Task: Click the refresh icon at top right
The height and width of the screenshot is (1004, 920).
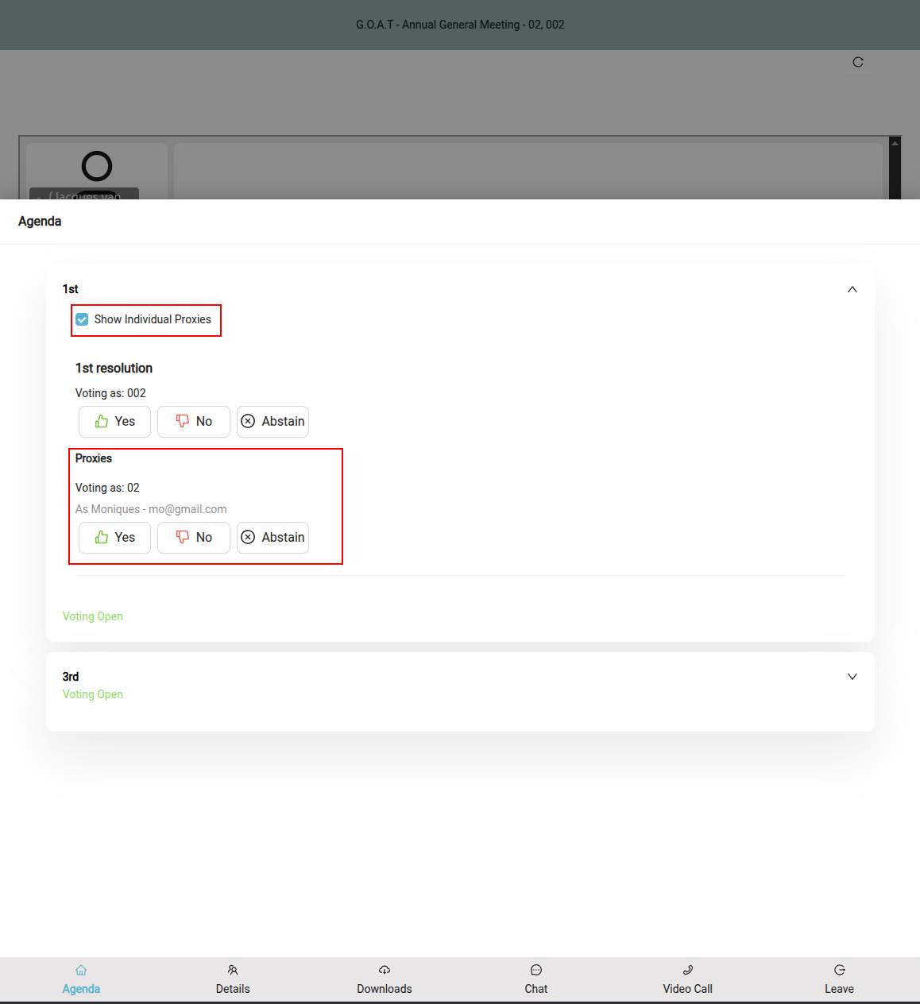Action: pos(858,62)
